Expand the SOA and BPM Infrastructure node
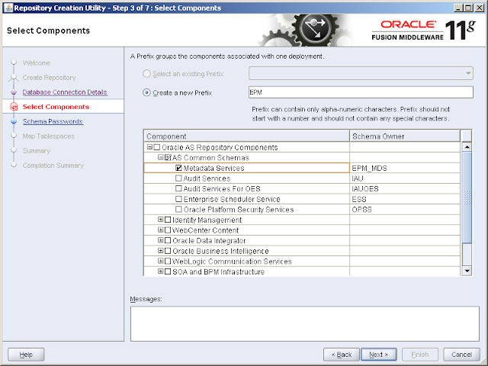The width and height of the screenshot is (488, 366). [161, 271]
